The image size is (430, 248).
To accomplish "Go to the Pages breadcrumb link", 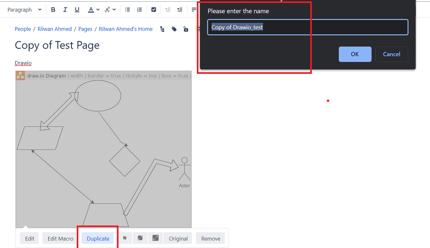I will coord(85,29).
